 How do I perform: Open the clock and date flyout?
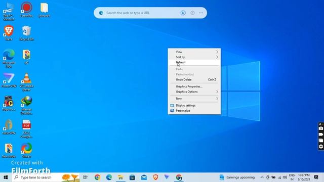[304, 177]
